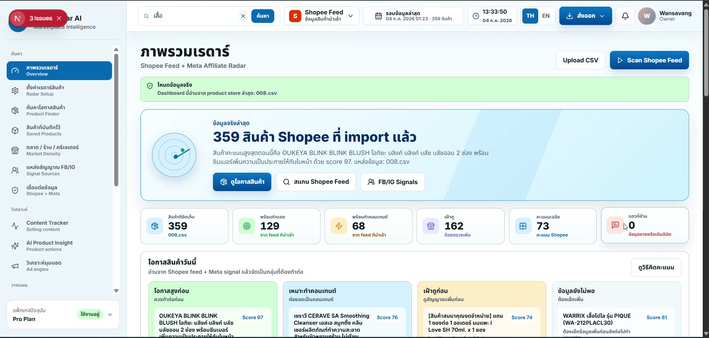This screenshot has height=338, width=709.
Task: Click Scan Shopee Feed button
Action: 649,60
